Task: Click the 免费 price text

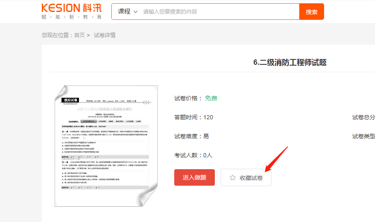Action: (211, 98)
